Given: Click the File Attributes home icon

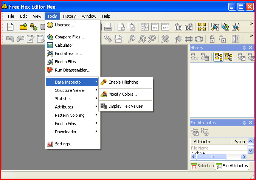Looking at the screenshot, I should [x=205, y=132].
